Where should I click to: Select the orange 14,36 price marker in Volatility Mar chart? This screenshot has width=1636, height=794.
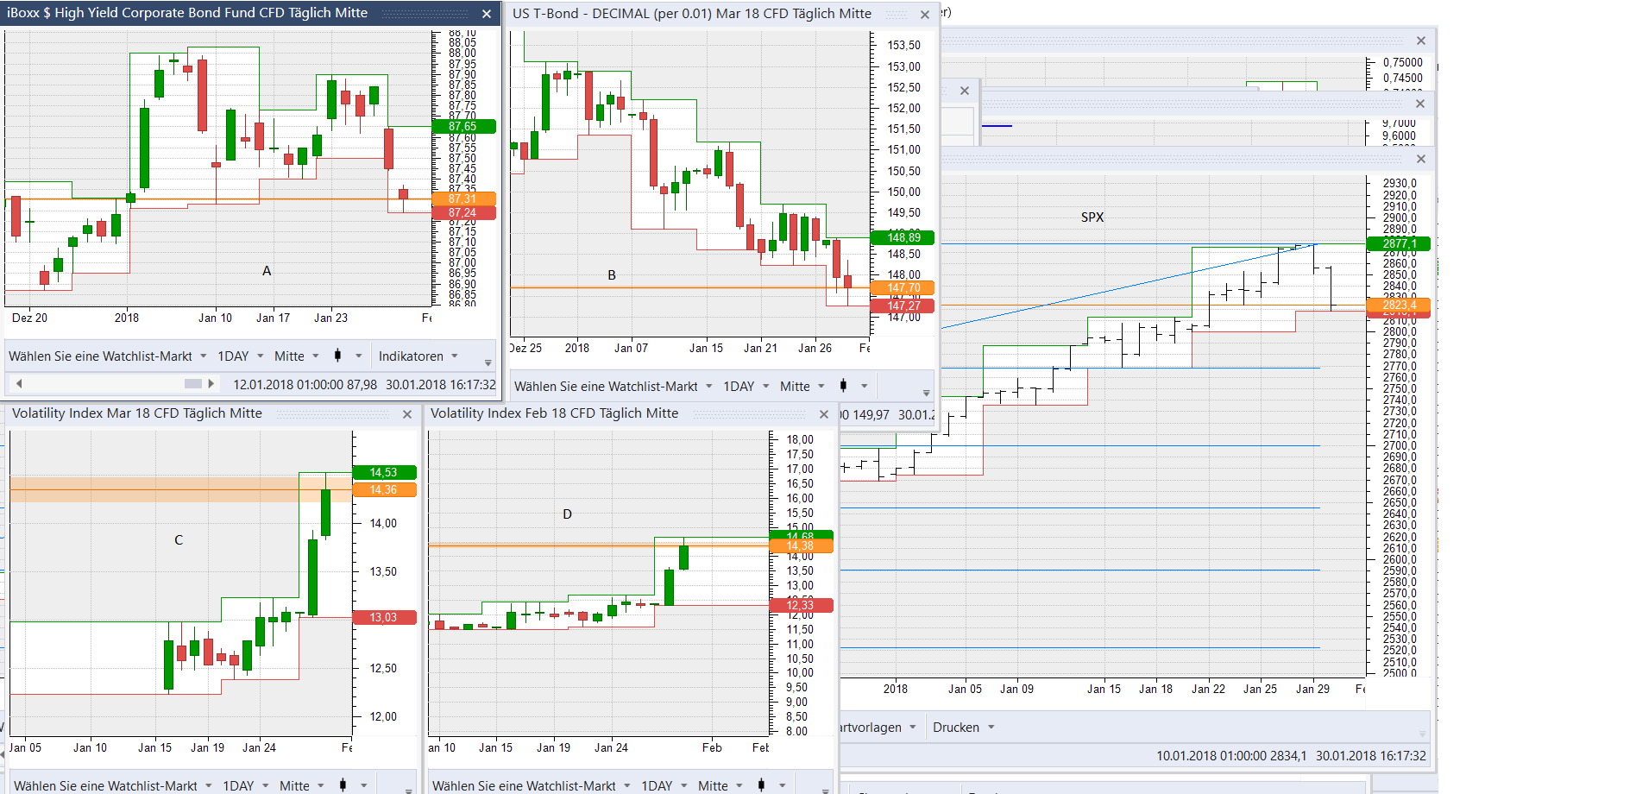(x=384, y=490)
